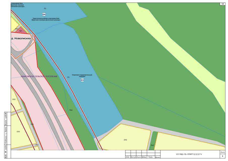228x161 pixels.
Task: Click the Р3 label above the top sports icon
Action: [x=45, y=9]
